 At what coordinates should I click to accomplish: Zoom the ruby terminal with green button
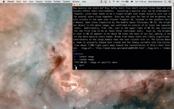pos(80,5)
